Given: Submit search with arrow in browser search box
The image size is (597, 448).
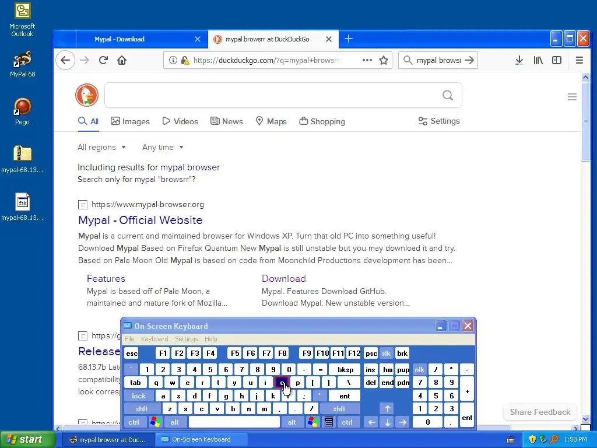Looking at the screenshot, I should tap(470, 60).
